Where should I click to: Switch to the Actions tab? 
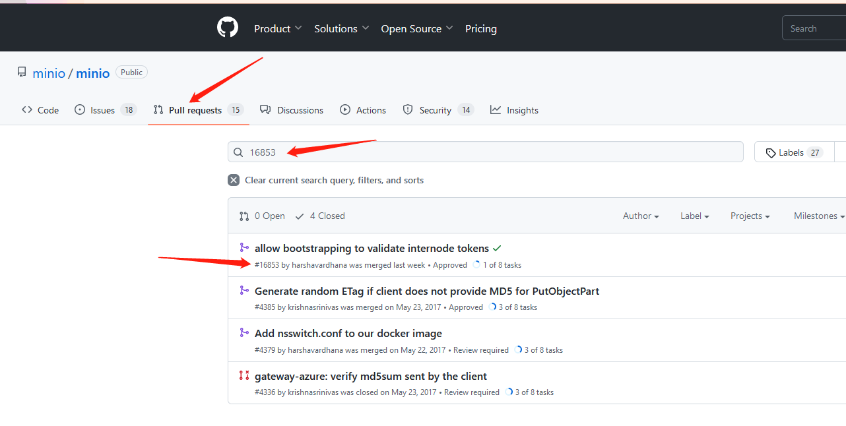point(363,110)
